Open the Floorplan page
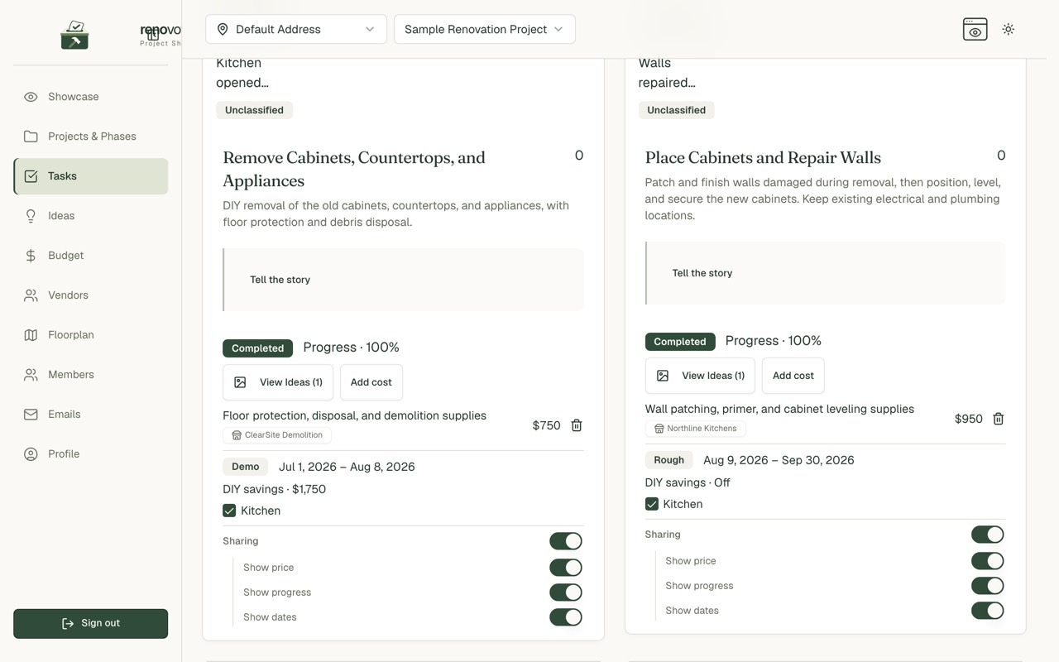This screenshot has height=662, width=1059. [90, 335]
